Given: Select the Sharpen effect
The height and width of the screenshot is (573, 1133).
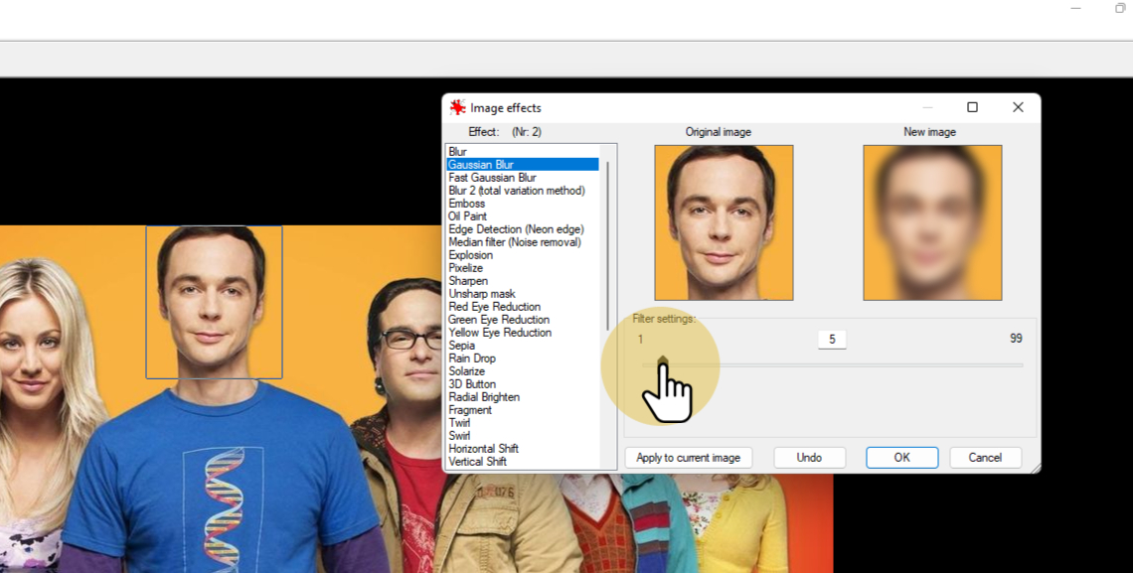Looking at the screenshot, I should pos(468,281).
